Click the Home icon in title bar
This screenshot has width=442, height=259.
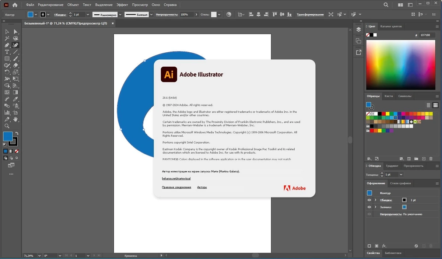click(x=15, y=5)
